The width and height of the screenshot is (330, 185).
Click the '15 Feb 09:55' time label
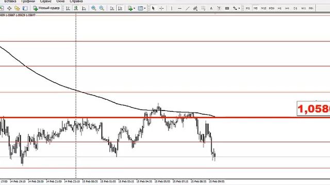[217, 181]
